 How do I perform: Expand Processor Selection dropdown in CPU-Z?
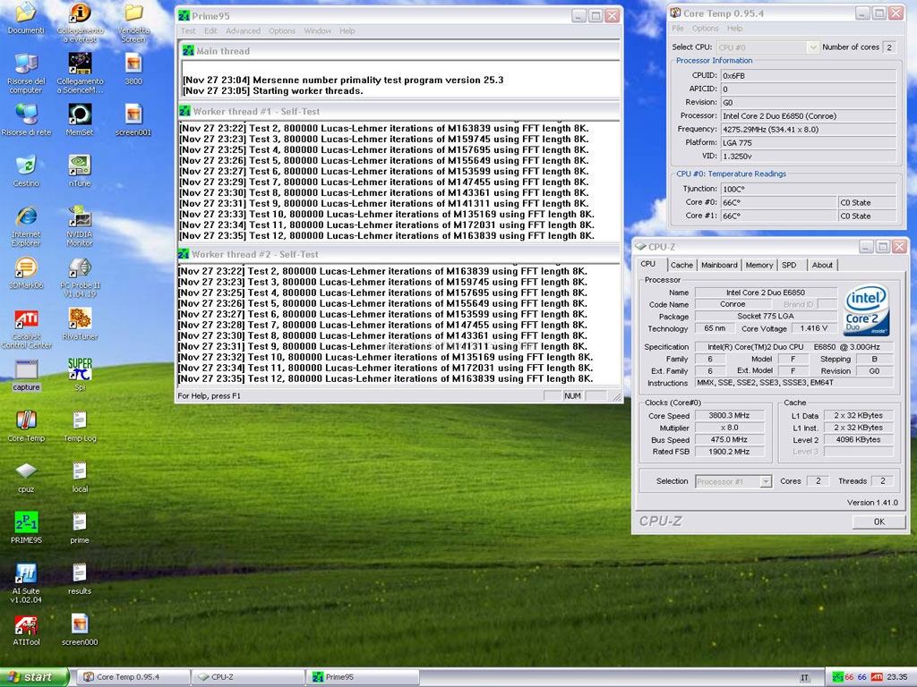click(733, 481)
